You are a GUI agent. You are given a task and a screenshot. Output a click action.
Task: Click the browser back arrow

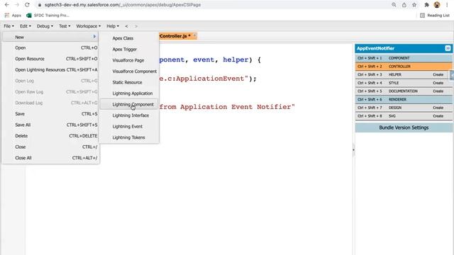tap(6, 5)
